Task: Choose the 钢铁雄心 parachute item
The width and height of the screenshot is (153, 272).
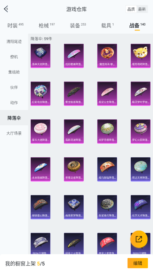Action: click(x=41, y=207)
